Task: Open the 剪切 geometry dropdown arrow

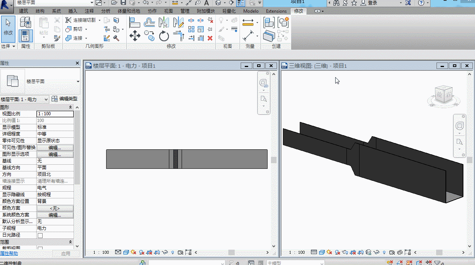Action: click(x=86, y=29)
